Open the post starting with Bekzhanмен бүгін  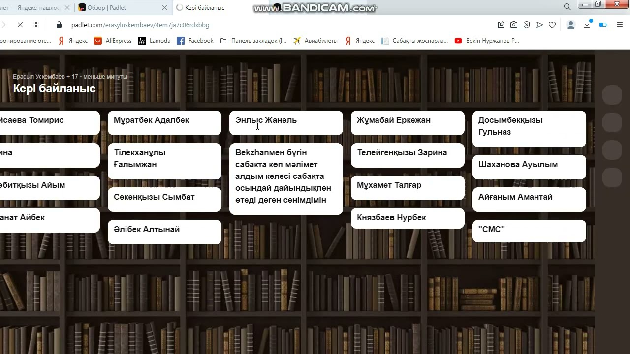286,178
